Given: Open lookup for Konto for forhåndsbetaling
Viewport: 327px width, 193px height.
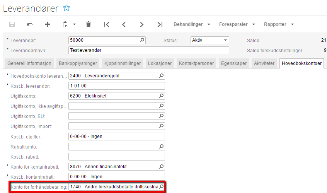Looking at the screenshot, I should (161, 186).
